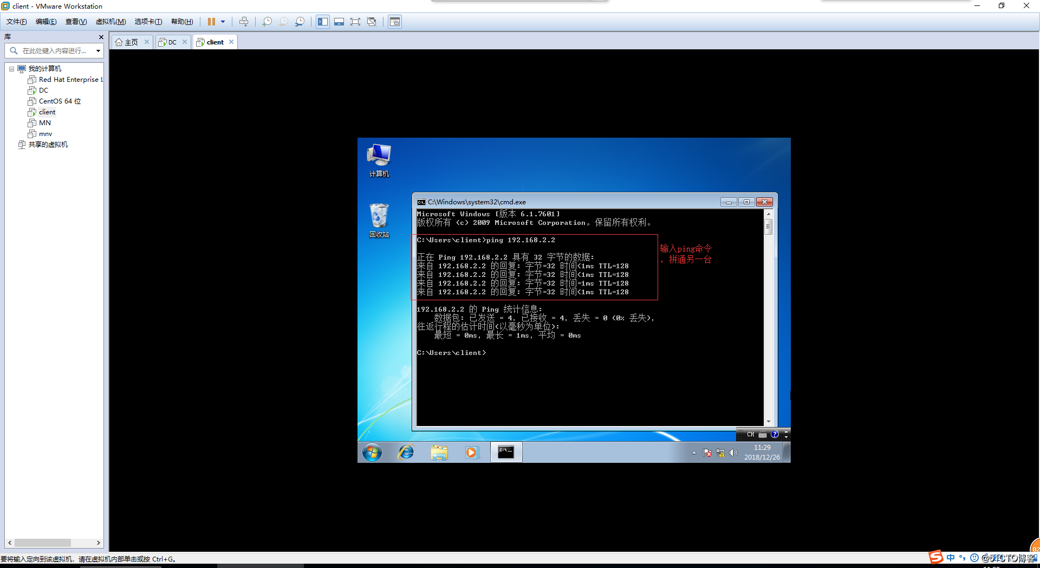
Task: Toggle the library sidebar view icon
Action: click(323, 22)
